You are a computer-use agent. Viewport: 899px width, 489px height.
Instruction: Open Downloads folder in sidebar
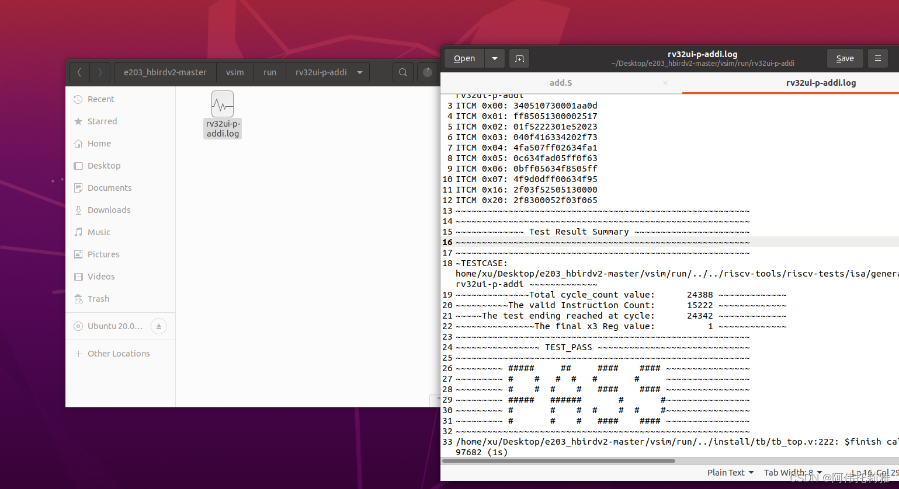120,210
